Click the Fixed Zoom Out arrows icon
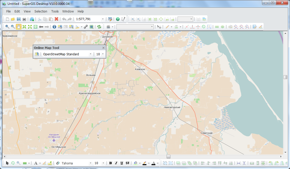Image resolution: width=290 pixels, height=169 pixels. [x=30, y=27]
